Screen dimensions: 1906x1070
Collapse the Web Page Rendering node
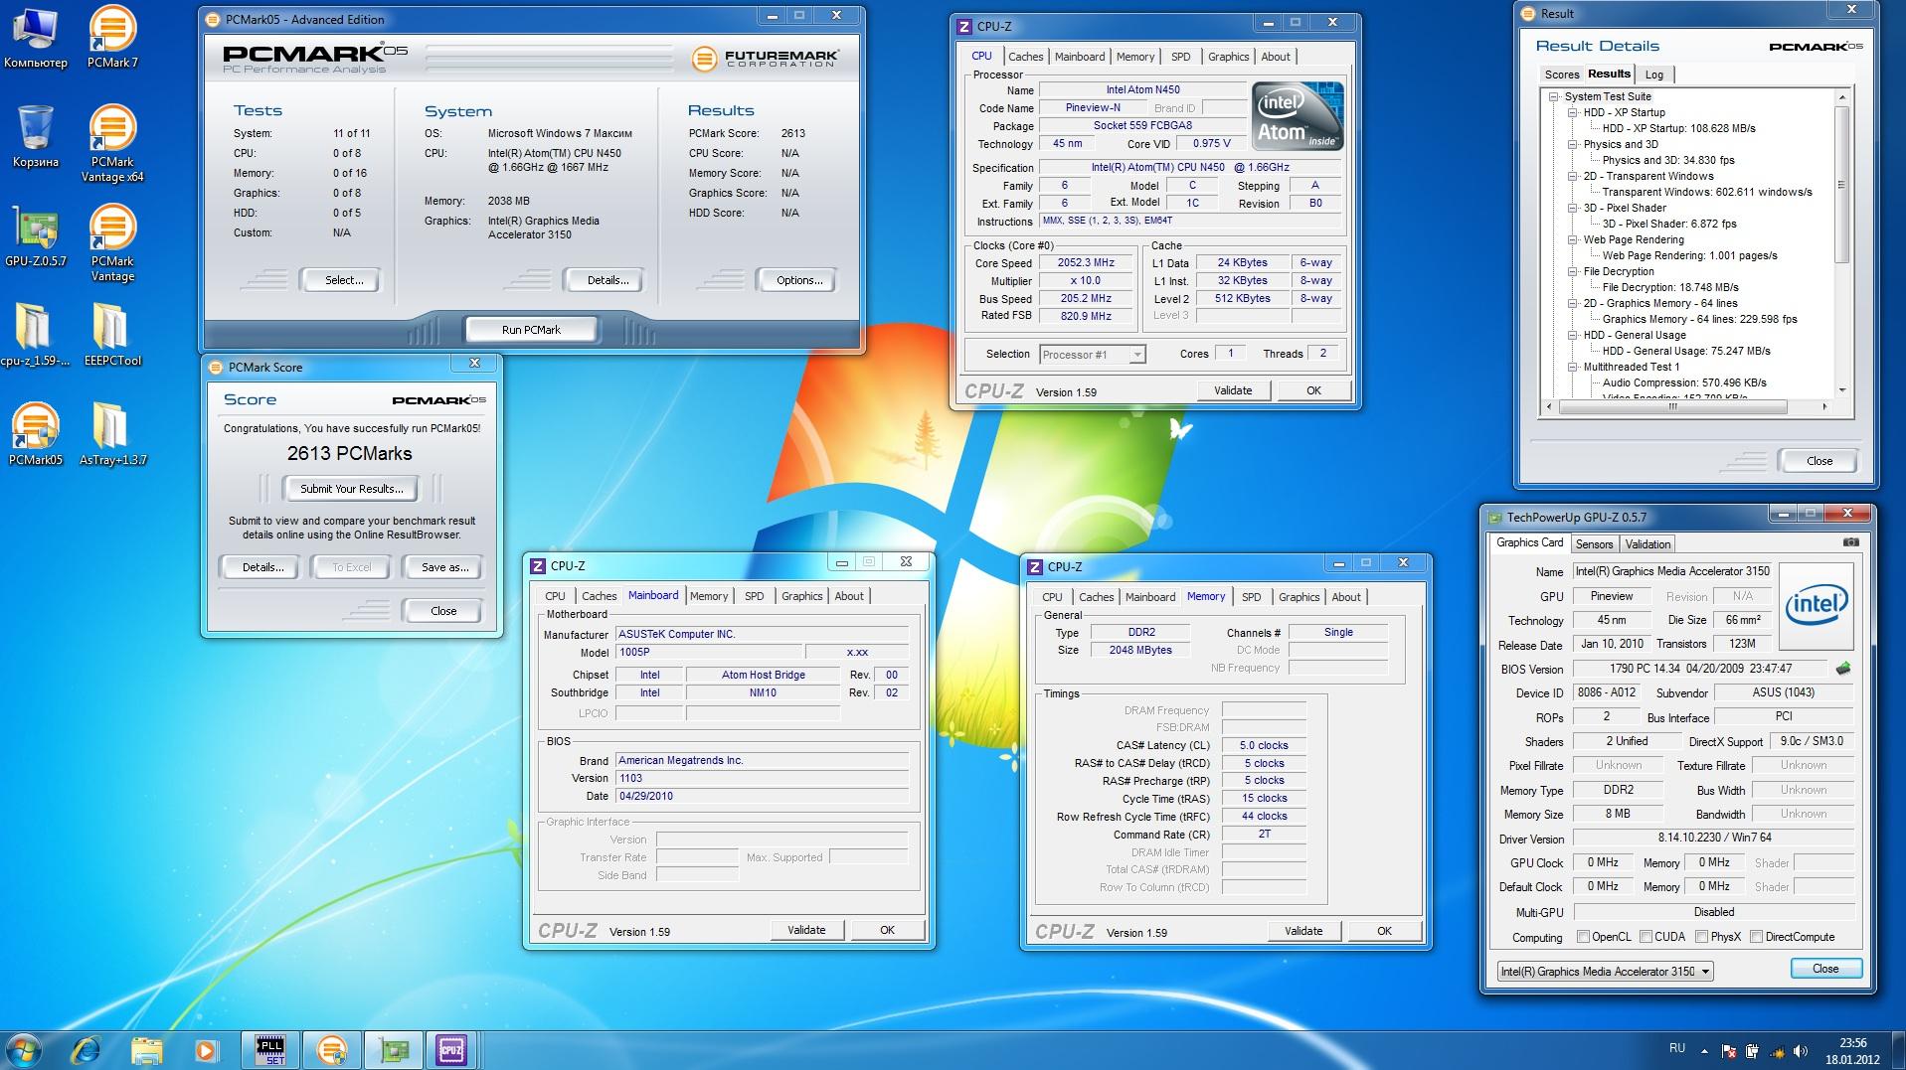[1573, 239]
